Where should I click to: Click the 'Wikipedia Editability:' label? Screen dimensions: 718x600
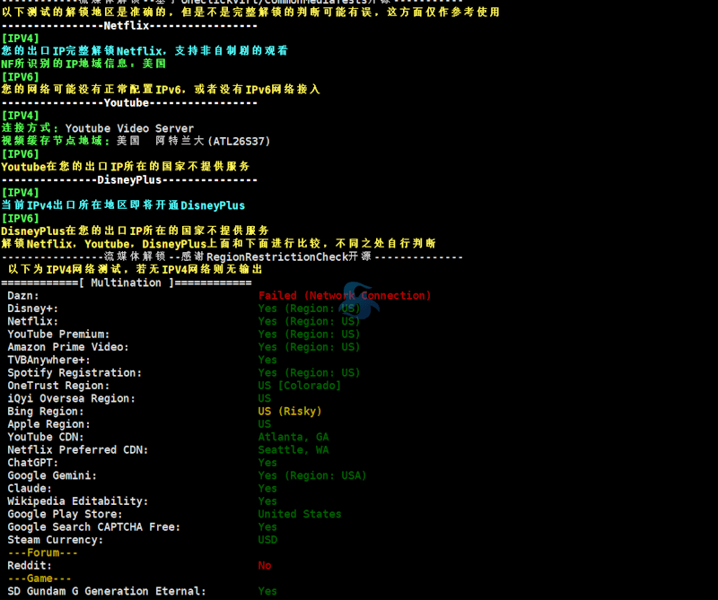pos(78,501)
